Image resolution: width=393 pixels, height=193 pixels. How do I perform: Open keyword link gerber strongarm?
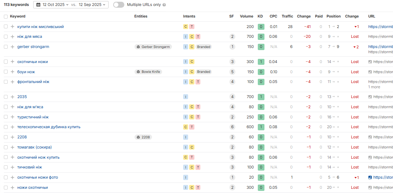33,47
